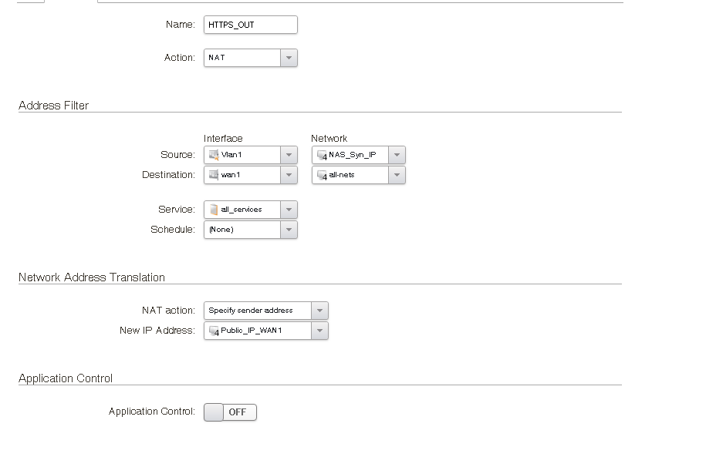Viewport: 706px width, 457px height.
Task: Expand the NAT action dropdown arrow
Action: tap(319, 311)
